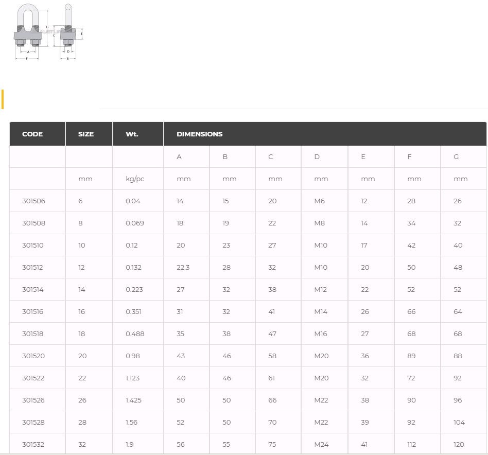Select product code 301516
Screen dimensions: 488x455
[x=32, y=311]
